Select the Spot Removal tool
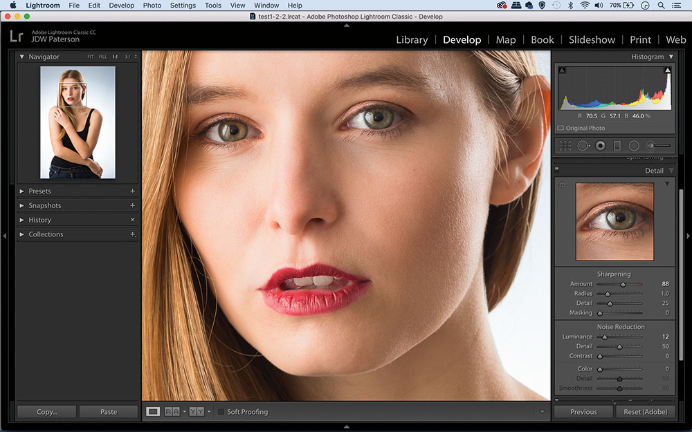Image resolution: width=692 pixels, height=432 pixels. tap(583, 145)
